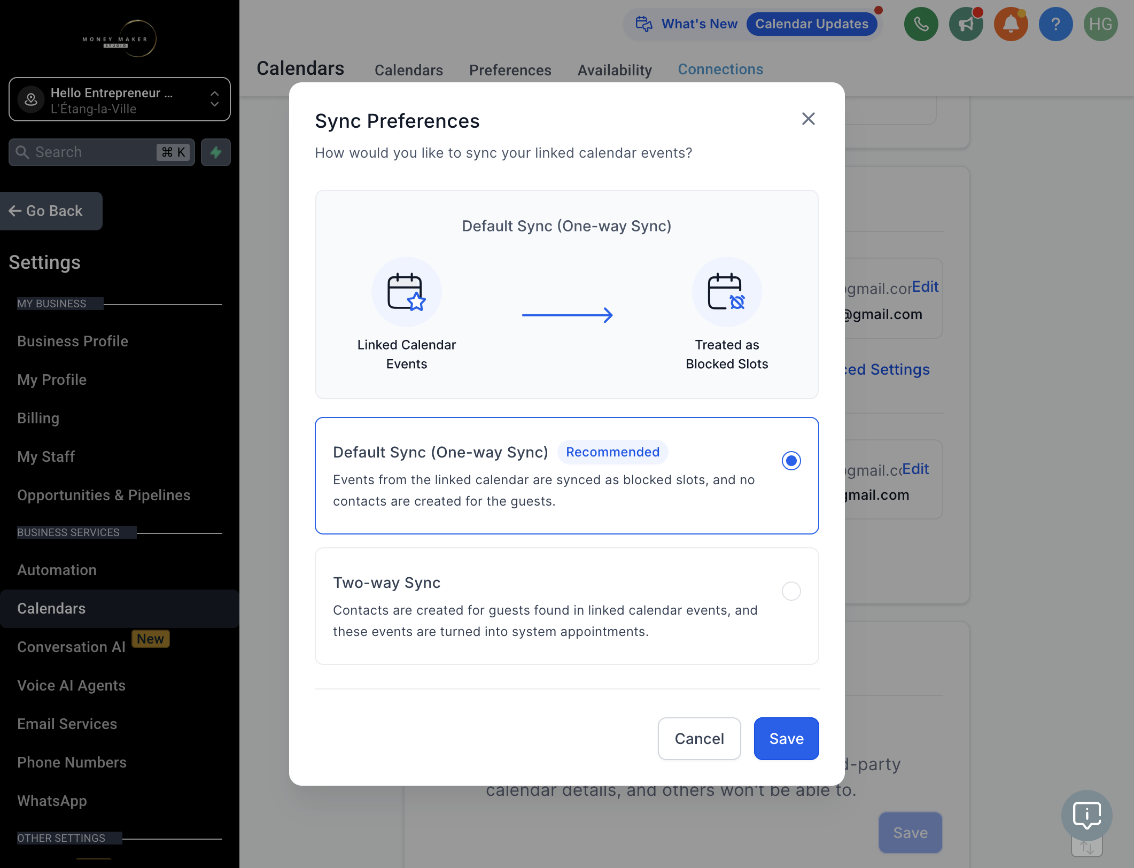Open the help question mark icon

pos(1055,24)
